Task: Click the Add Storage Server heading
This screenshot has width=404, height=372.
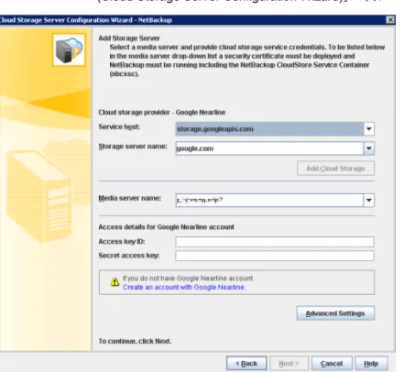Action: coord(129,38)
